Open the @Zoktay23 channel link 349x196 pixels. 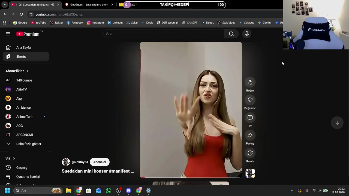tap(80, 162)
